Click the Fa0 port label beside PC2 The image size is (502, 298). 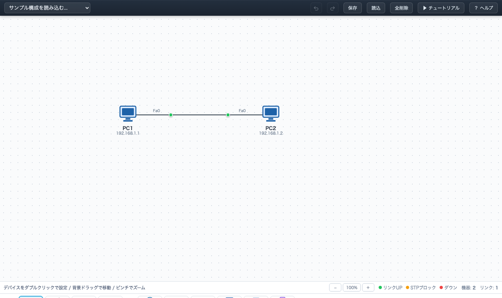click(242, 111)
